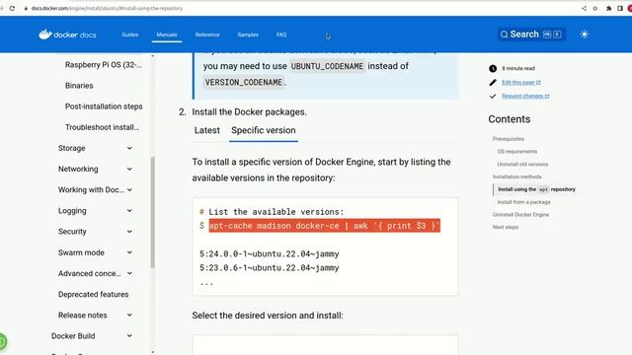Click the clock icon by 8 minute read
The height and width of the screenshot is (355, 632).
tap(493, 68)
